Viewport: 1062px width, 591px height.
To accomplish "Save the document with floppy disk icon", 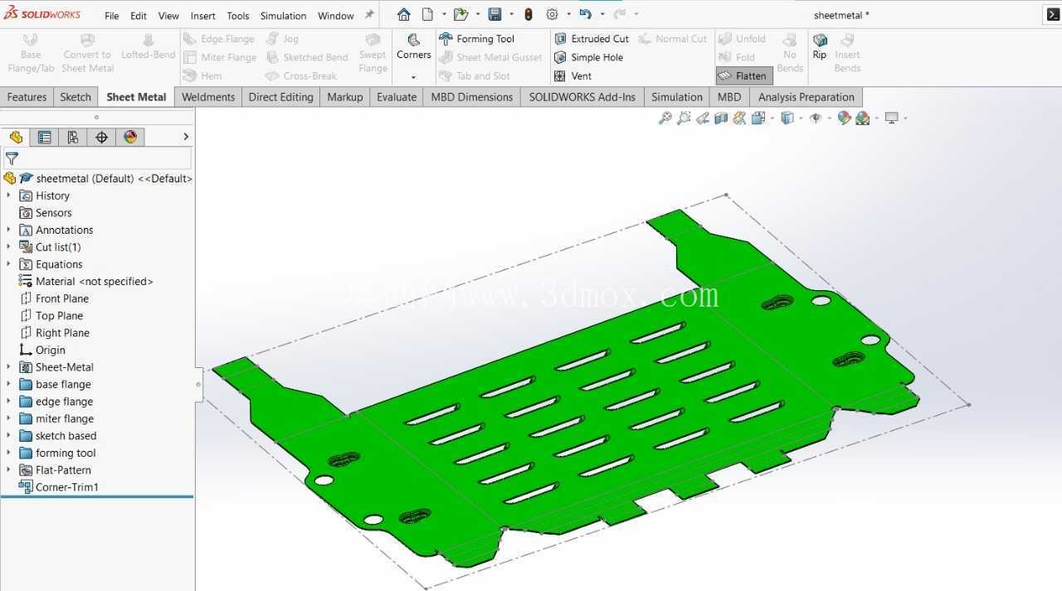I will pos(494,14).
